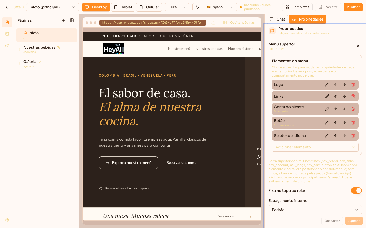Screen dimensions: 366x228
Task: Add a new page with the plus icon
Action: pos(63,20)
